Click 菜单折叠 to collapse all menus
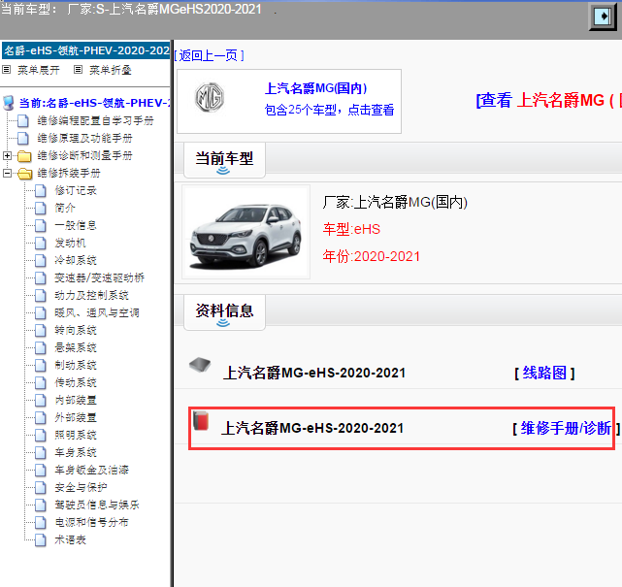 [110, 70]
